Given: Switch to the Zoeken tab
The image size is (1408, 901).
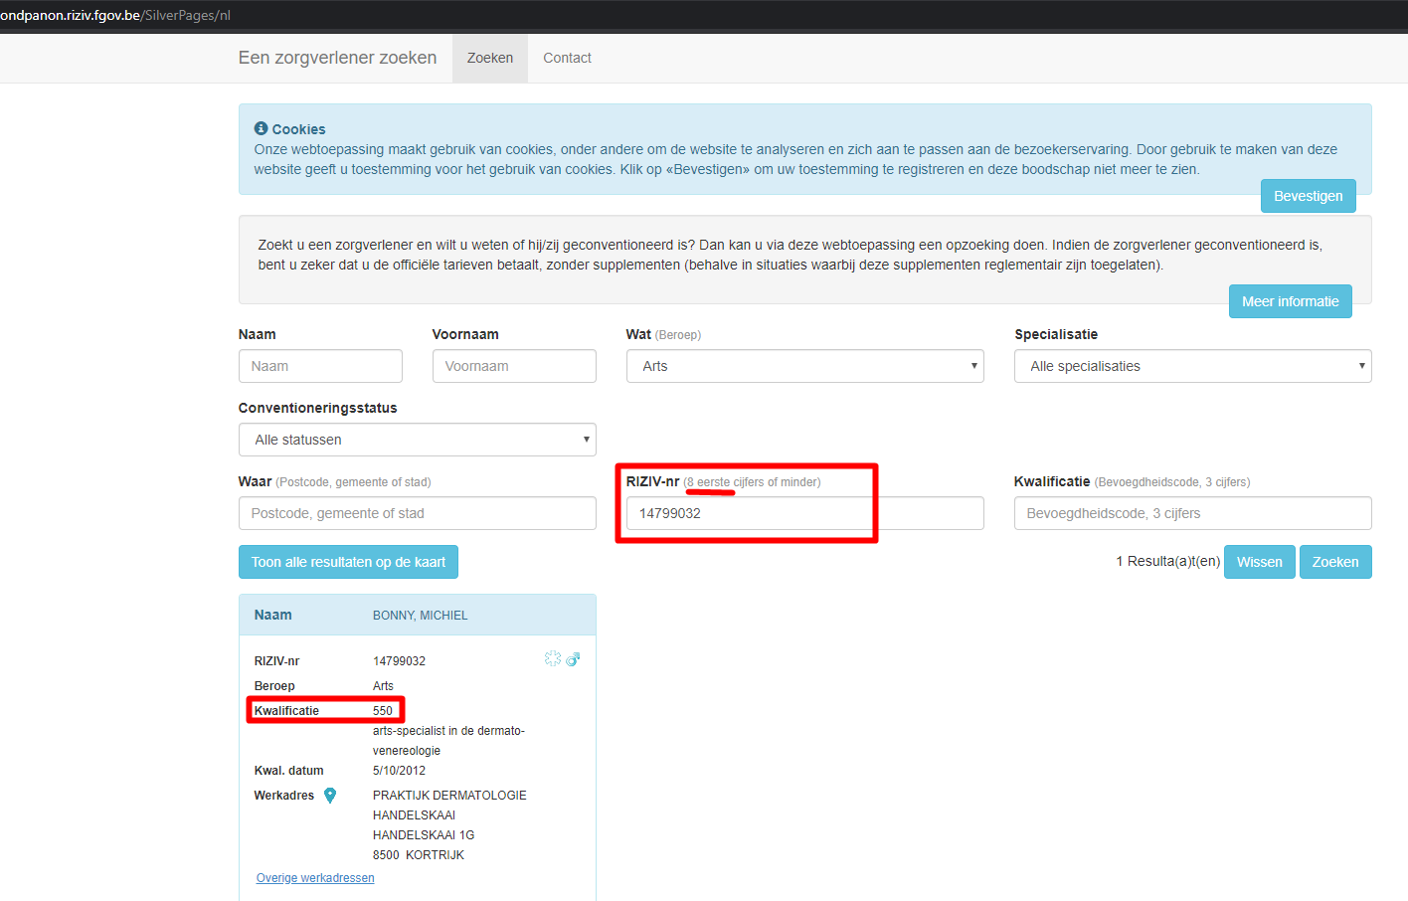Looking at the screenshot, I should [490, 58].
